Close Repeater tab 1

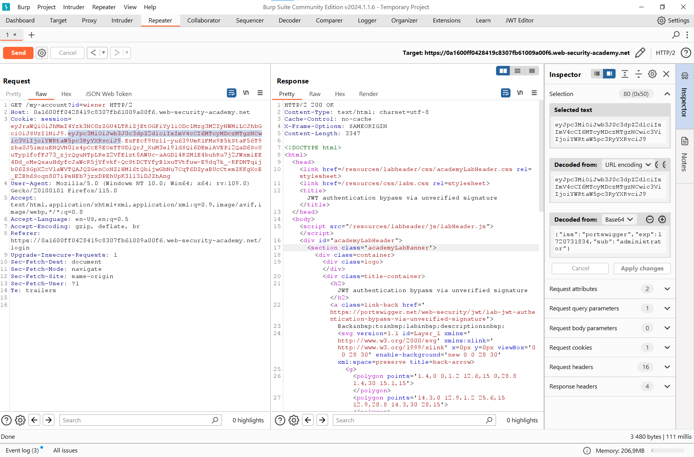point(15,35)
